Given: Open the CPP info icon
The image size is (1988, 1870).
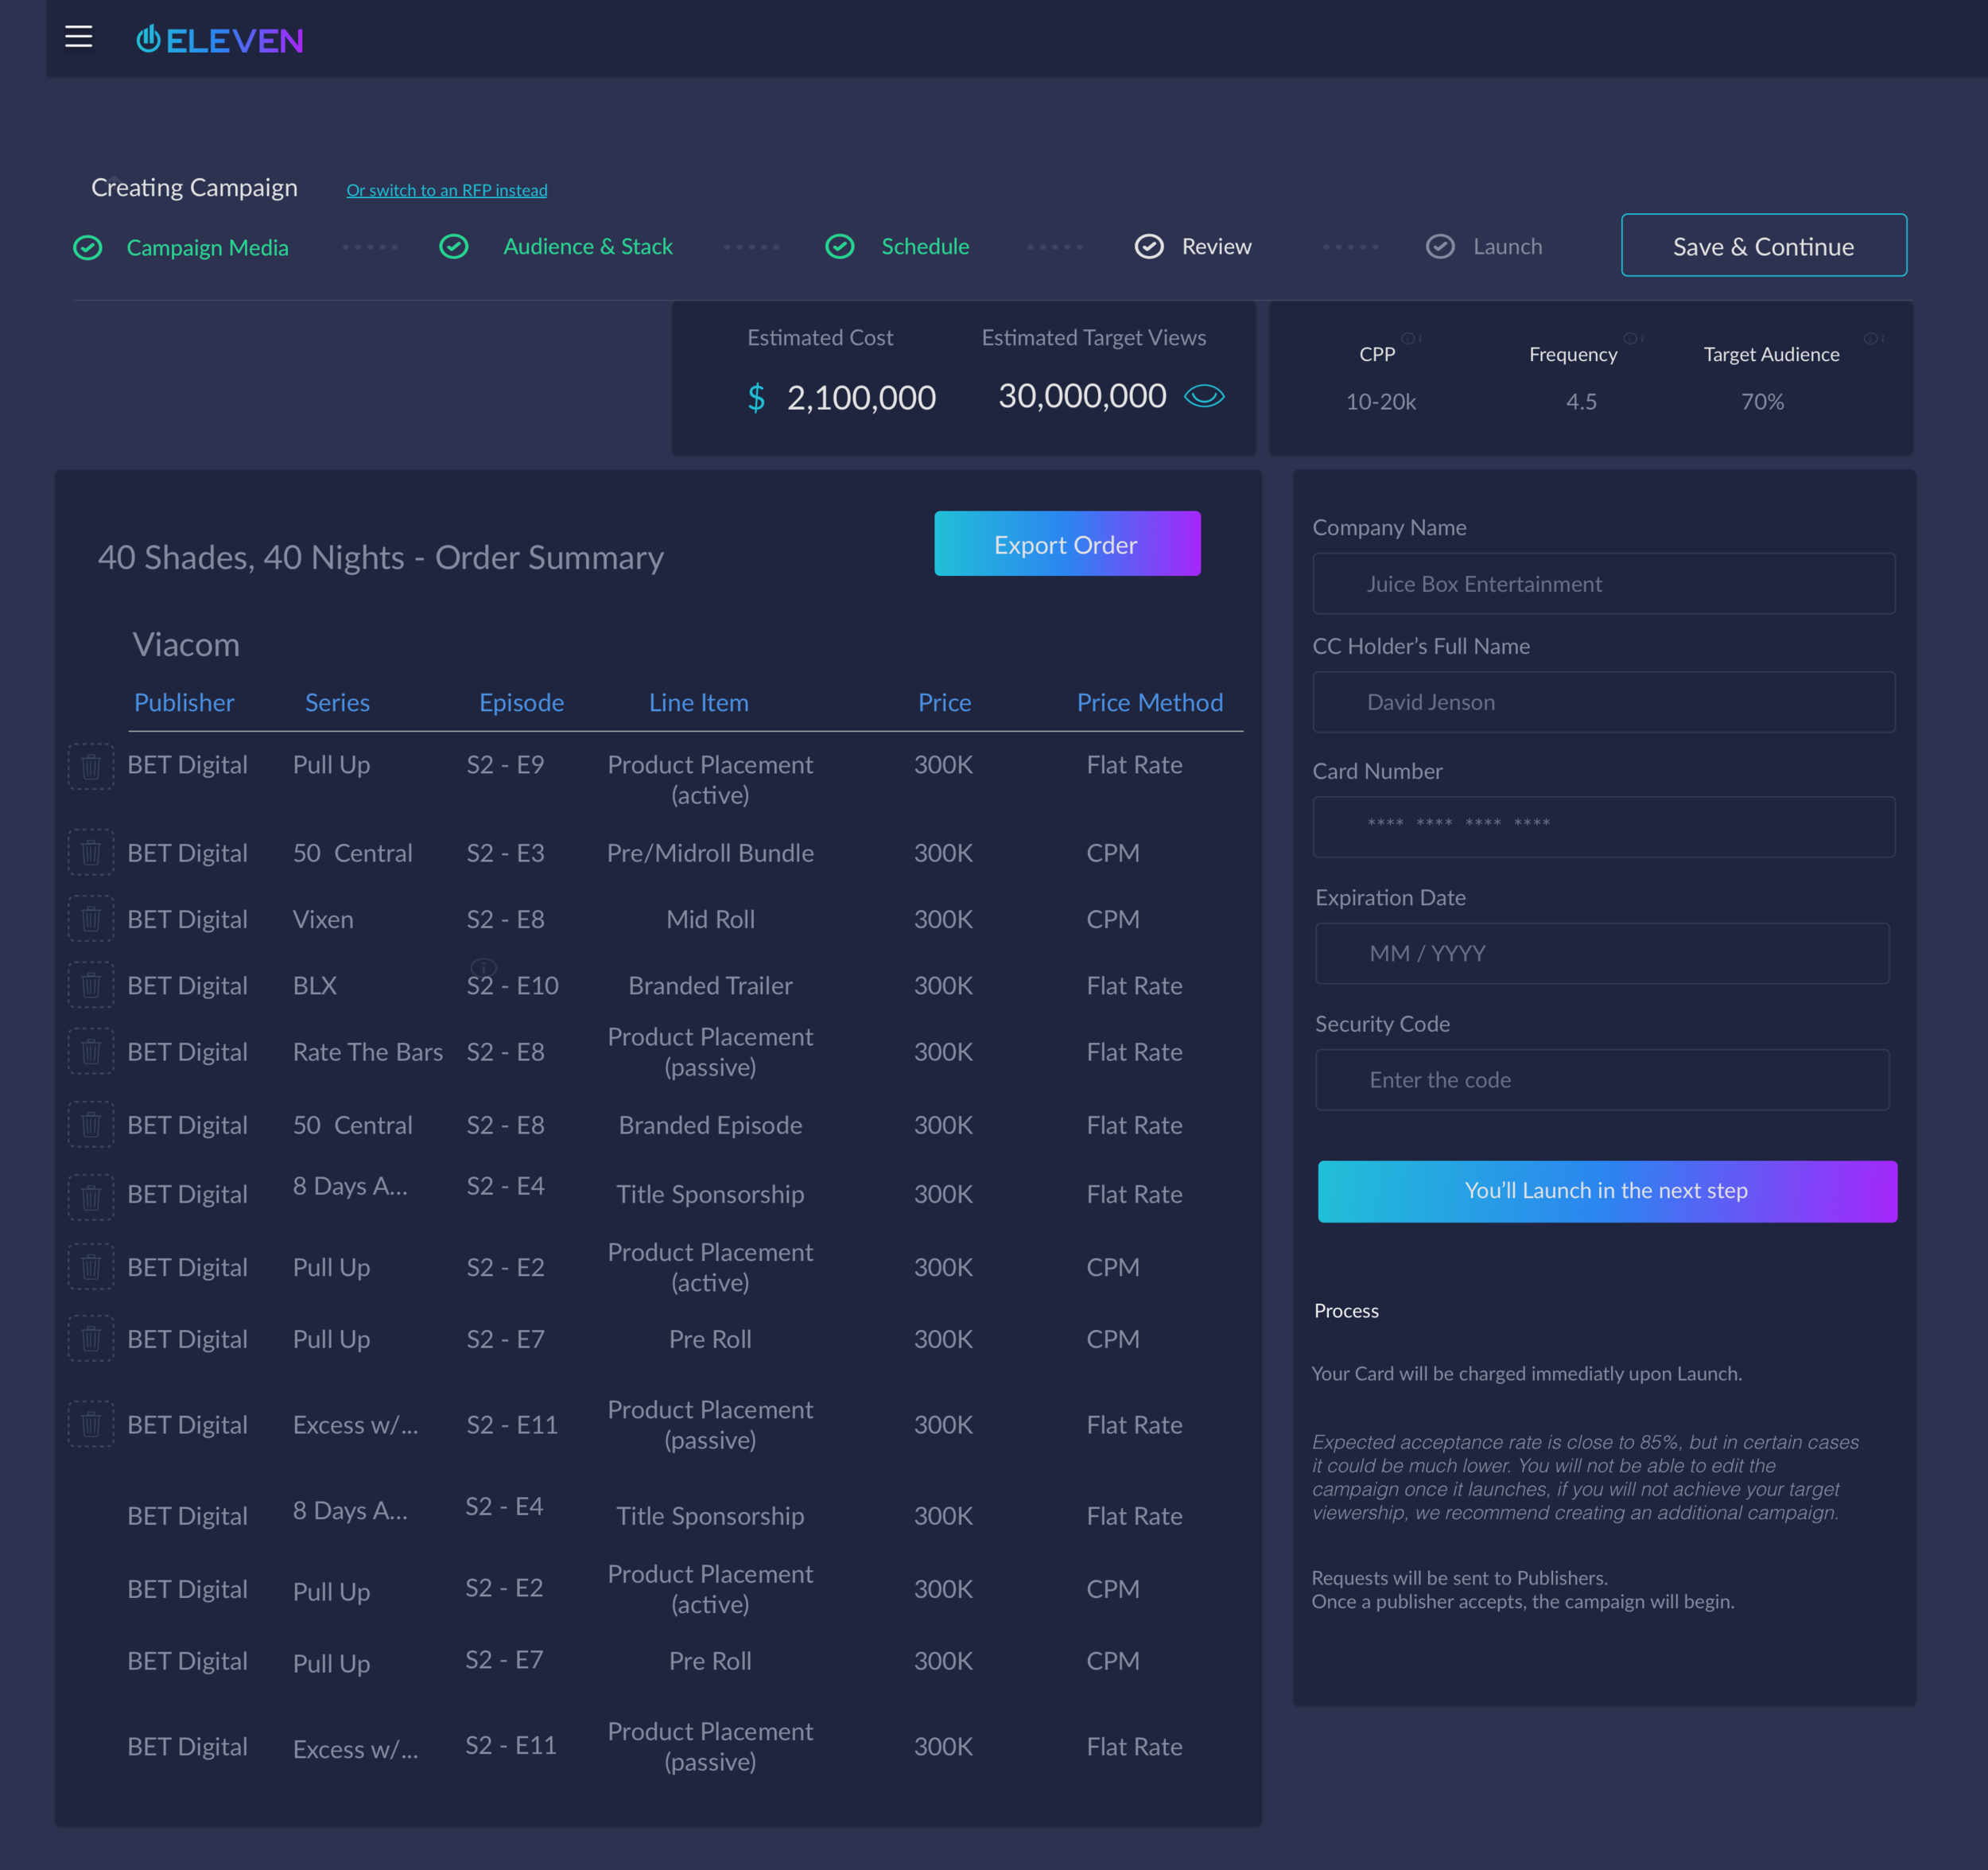Looking at the screenshot, I should (1410, 338).
